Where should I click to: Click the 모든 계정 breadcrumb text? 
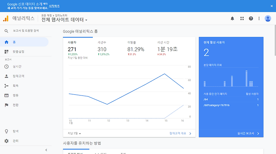point(46,15)
